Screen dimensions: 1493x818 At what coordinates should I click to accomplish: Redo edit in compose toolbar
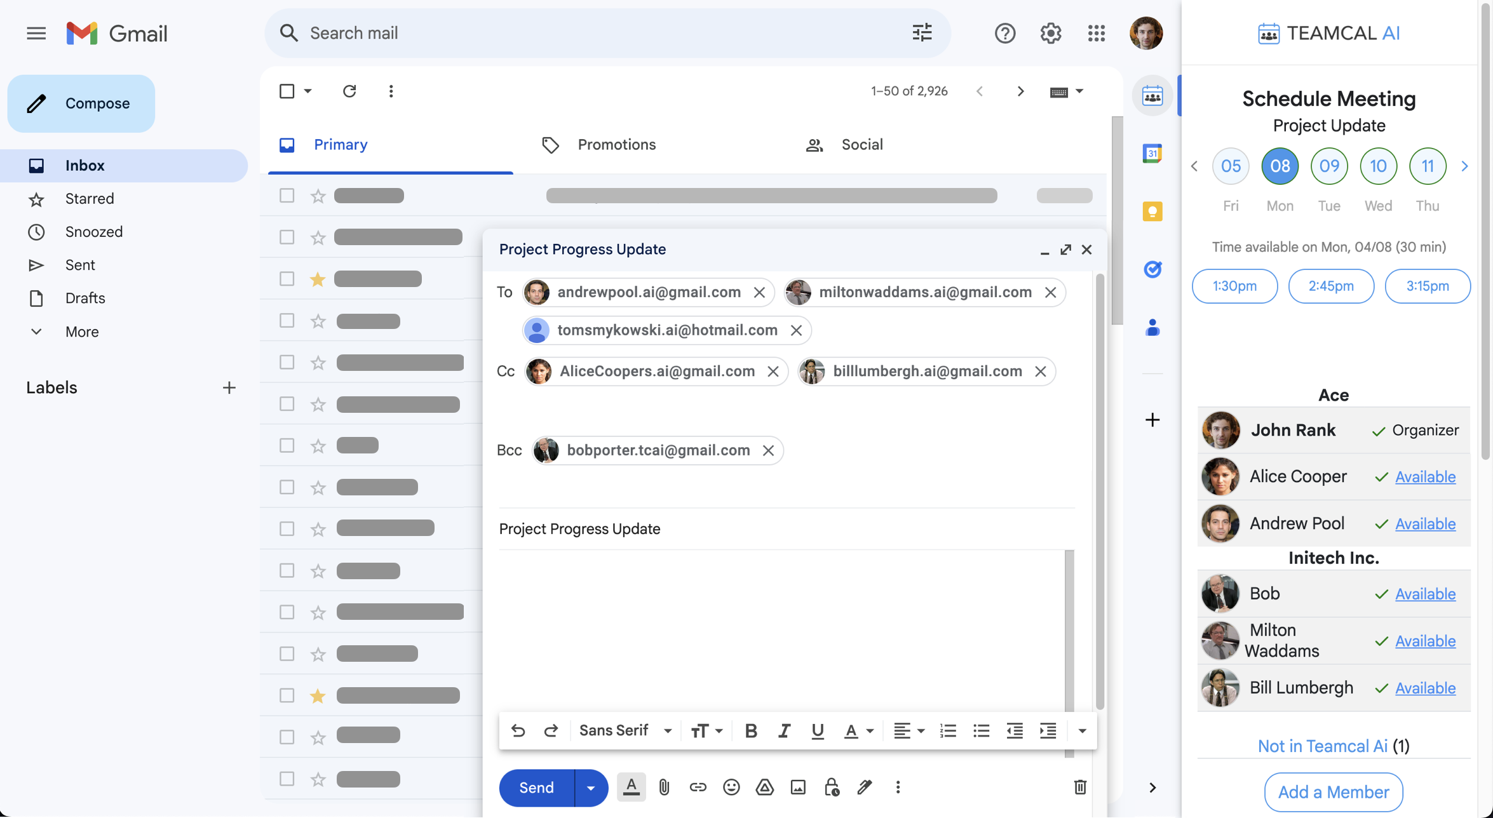coord(551,731)
